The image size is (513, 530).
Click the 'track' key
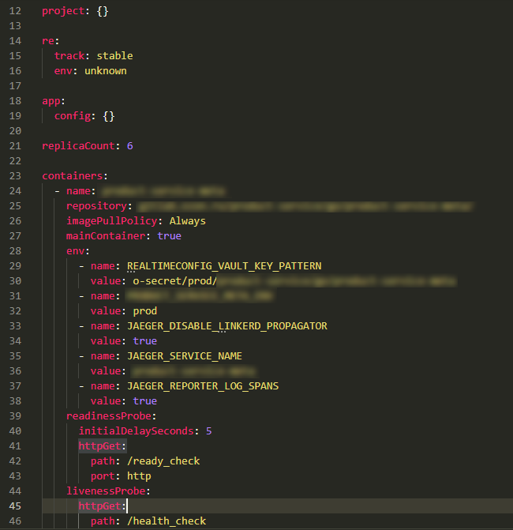tap(69, 56)
